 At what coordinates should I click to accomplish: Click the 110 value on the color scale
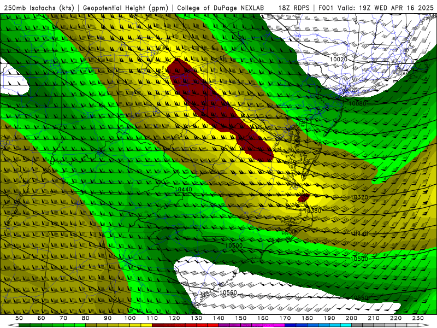(152, 318)
